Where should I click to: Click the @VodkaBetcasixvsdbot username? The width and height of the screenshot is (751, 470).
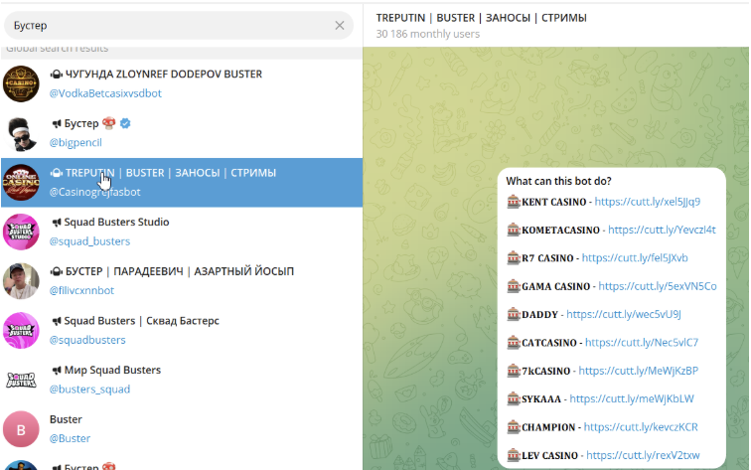click(105, 93)
